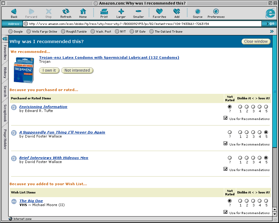The image size is (279, 223).
Task: Set A Supposedly Fun Thing to Not Rated
Action: 230,132
